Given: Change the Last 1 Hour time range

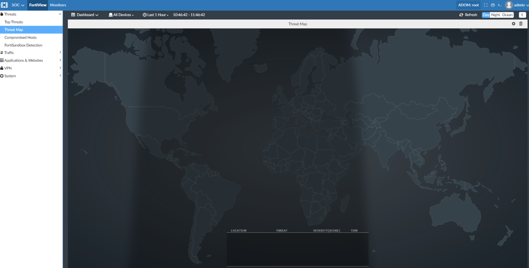Looking at the screenshot, I should click(x=156, y=15).
